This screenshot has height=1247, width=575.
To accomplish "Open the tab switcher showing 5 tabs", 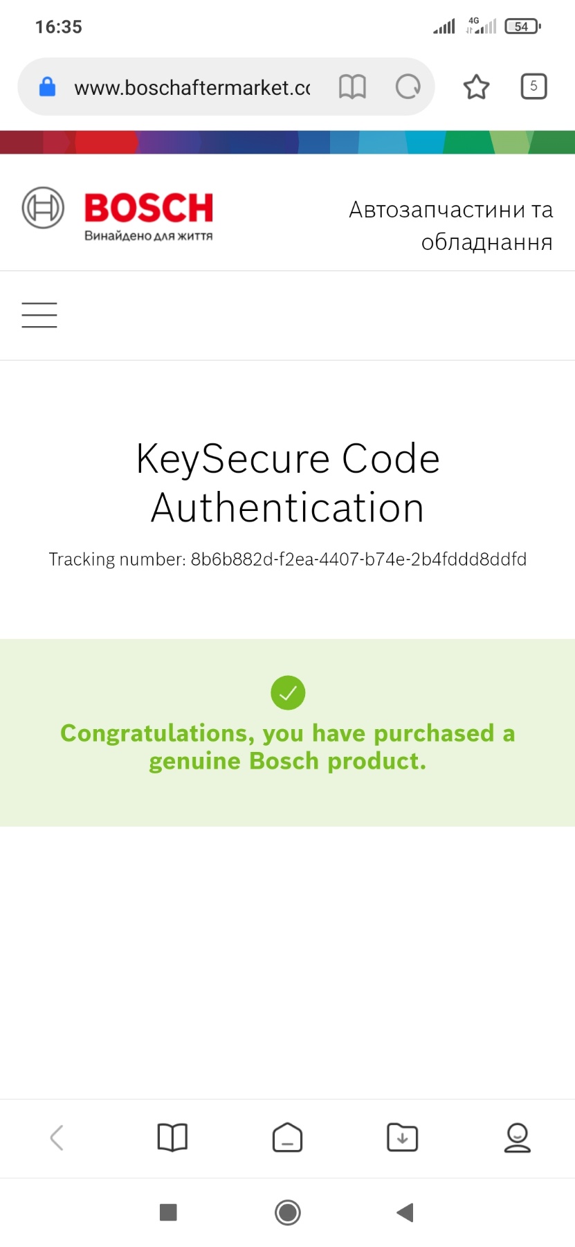I will [x=533, y=87].
